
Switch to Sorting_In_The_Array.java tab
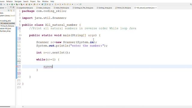(x=83, y=8)
